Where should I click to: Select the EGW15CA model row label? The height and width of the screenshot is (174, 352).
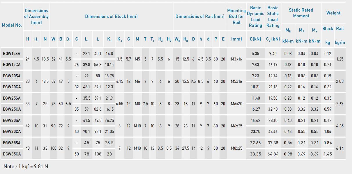point(12,65)
